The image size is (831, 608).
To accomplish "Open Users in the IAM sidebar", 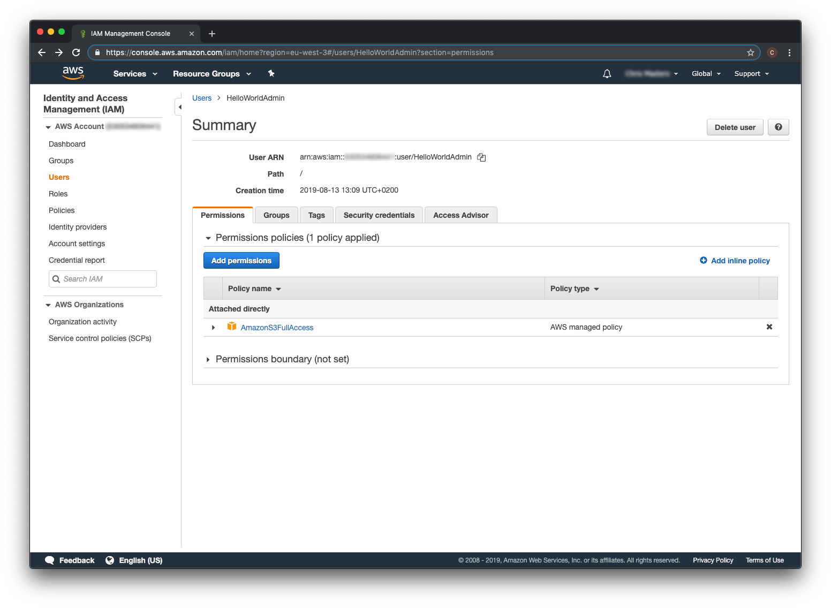I will coord(59,177).
